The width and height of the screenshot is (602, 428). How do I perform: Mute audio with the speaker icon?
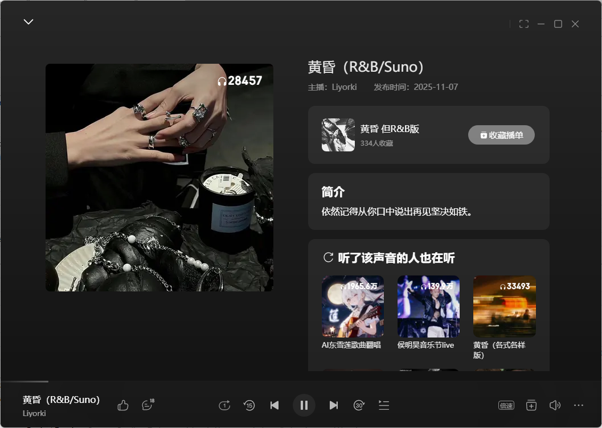[555, 405]
